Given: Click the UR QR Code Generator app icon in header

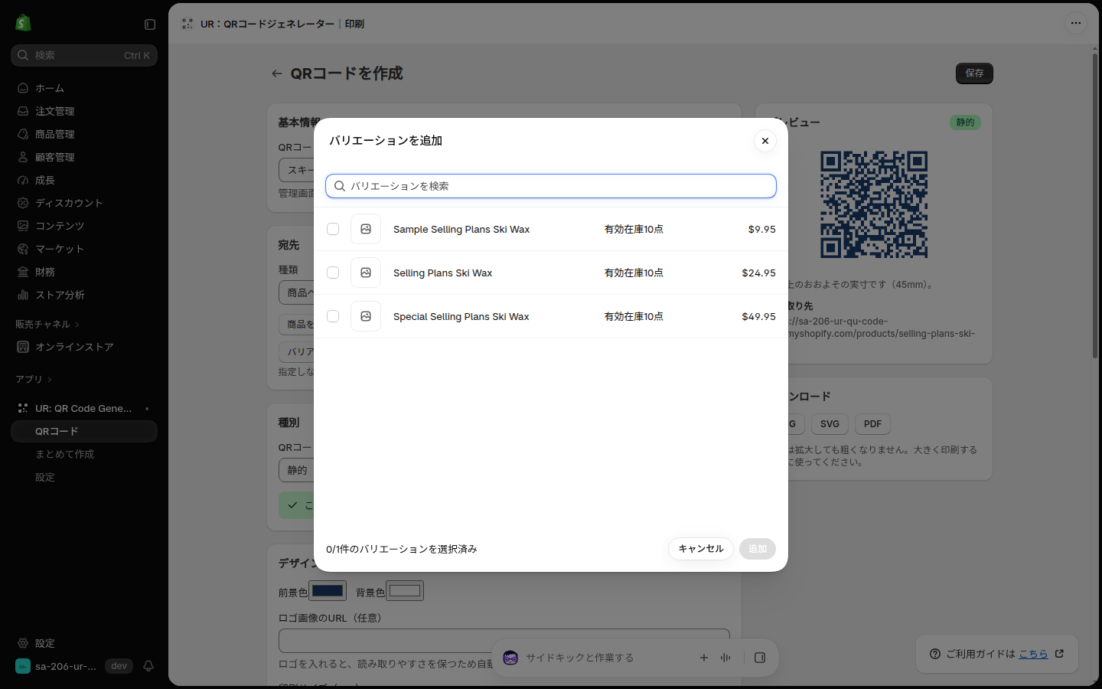Looking at the screenshot, I should point(187,24).
